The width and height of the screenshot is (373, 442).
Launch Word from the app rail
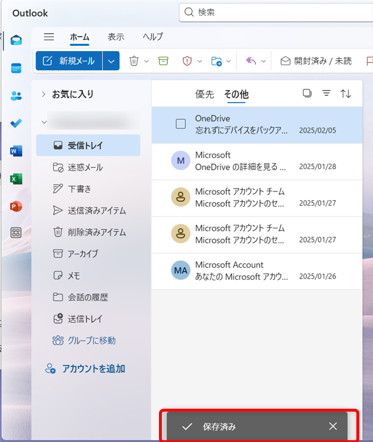tap(16, 151)
